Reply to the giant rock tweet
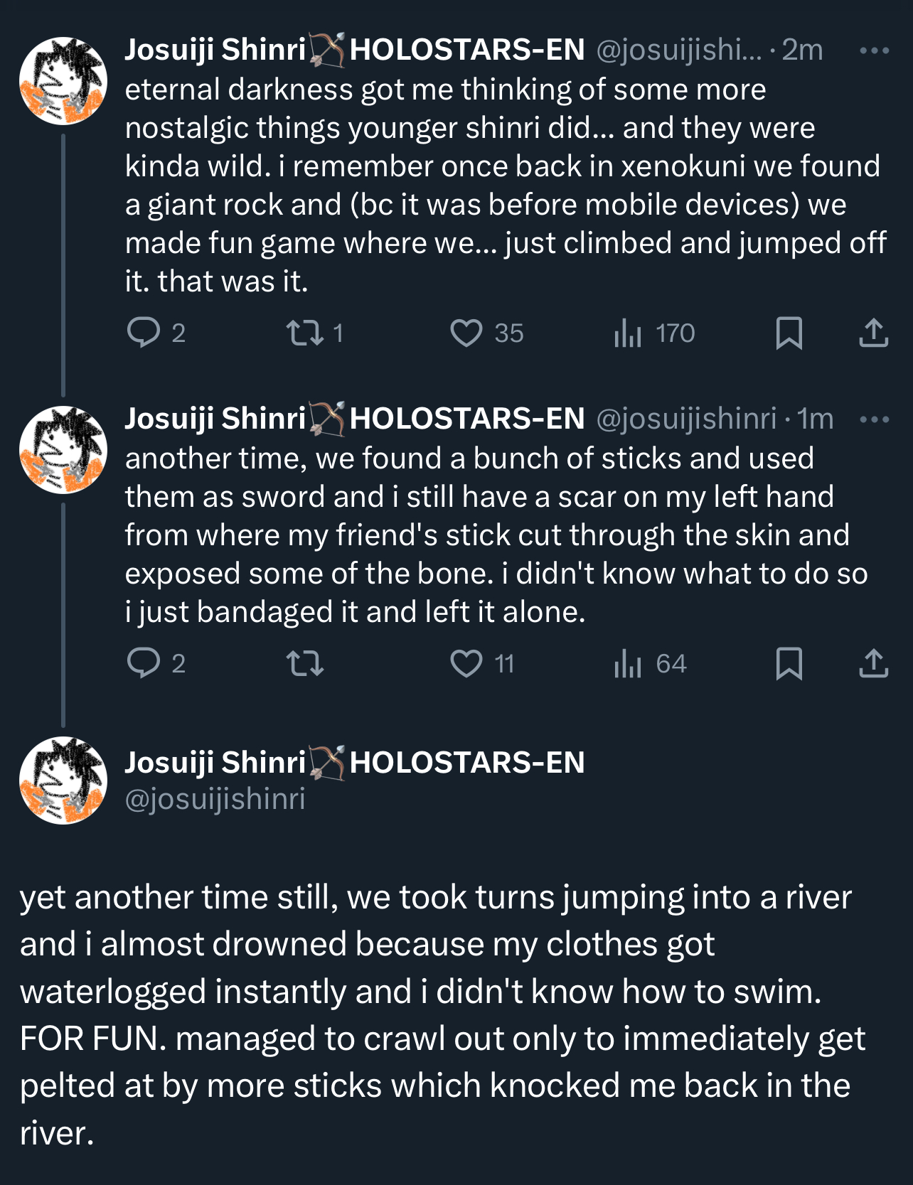 tap(144, 333)
